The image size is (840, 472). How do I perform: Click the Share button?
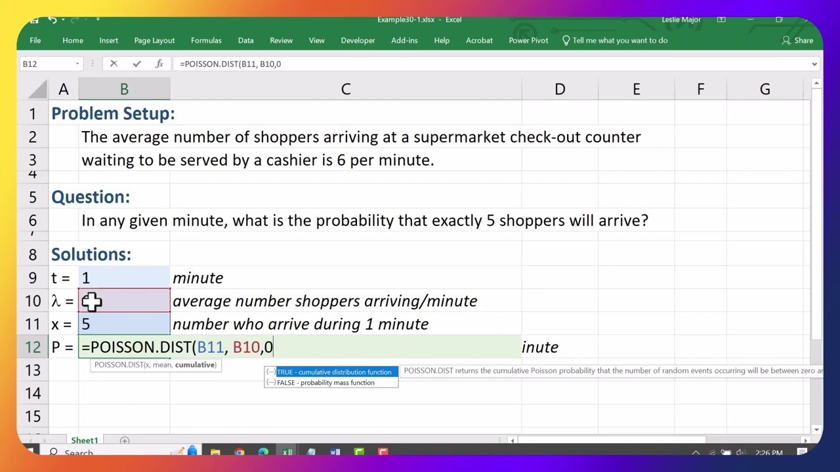797,41
